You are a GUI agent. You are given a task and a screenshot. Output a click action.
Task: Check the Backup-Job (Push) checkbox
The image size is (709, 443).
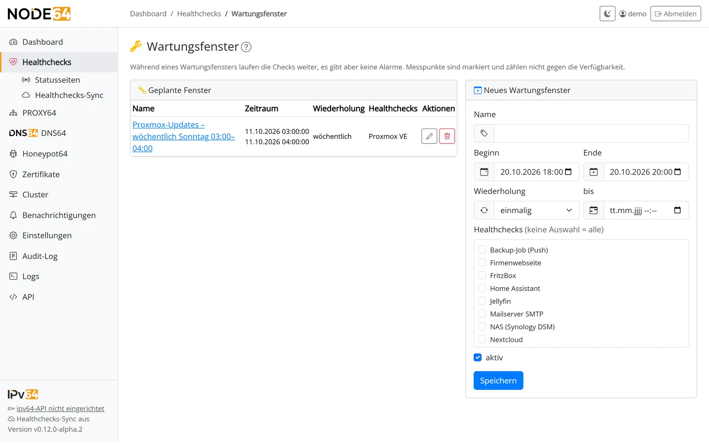pyautogui.click(x=482, y=250)
